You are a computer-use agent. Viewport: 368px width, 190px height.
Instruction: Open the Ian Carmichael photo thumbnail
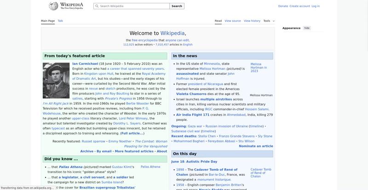56,80
